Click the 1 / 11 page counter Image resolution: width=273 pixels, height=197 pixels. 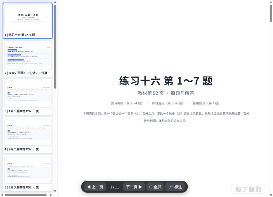pos(114,187)
